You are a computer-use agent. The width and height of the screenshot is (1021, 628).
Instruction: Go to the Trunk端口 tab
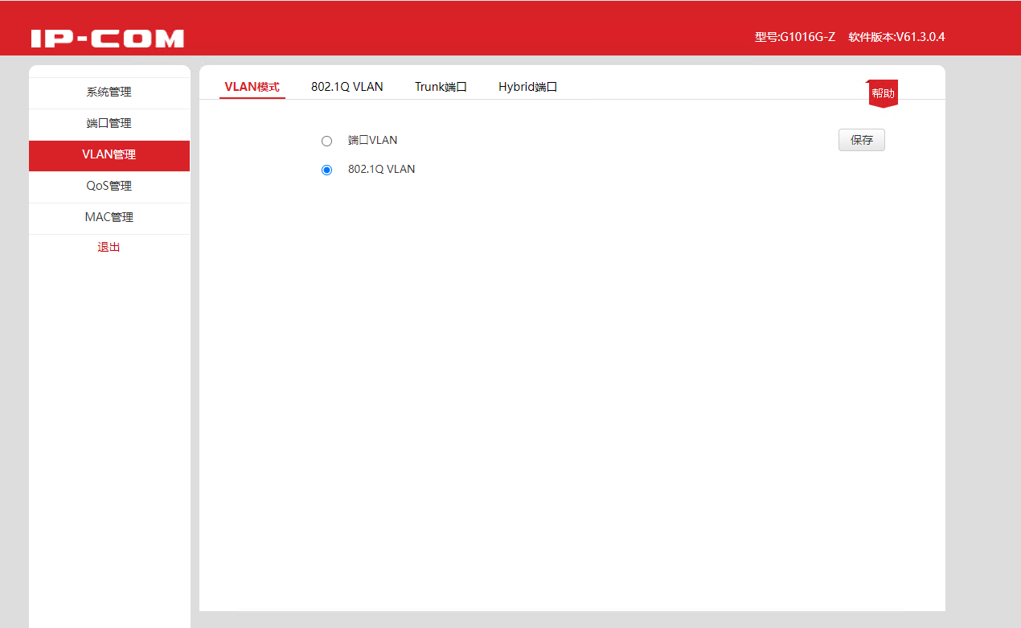click(x=441, y=87)
